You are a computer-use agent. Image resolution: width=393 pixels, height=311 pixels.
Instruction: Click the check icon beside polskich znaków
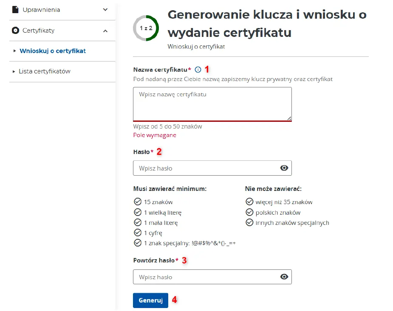pos(249,213)
